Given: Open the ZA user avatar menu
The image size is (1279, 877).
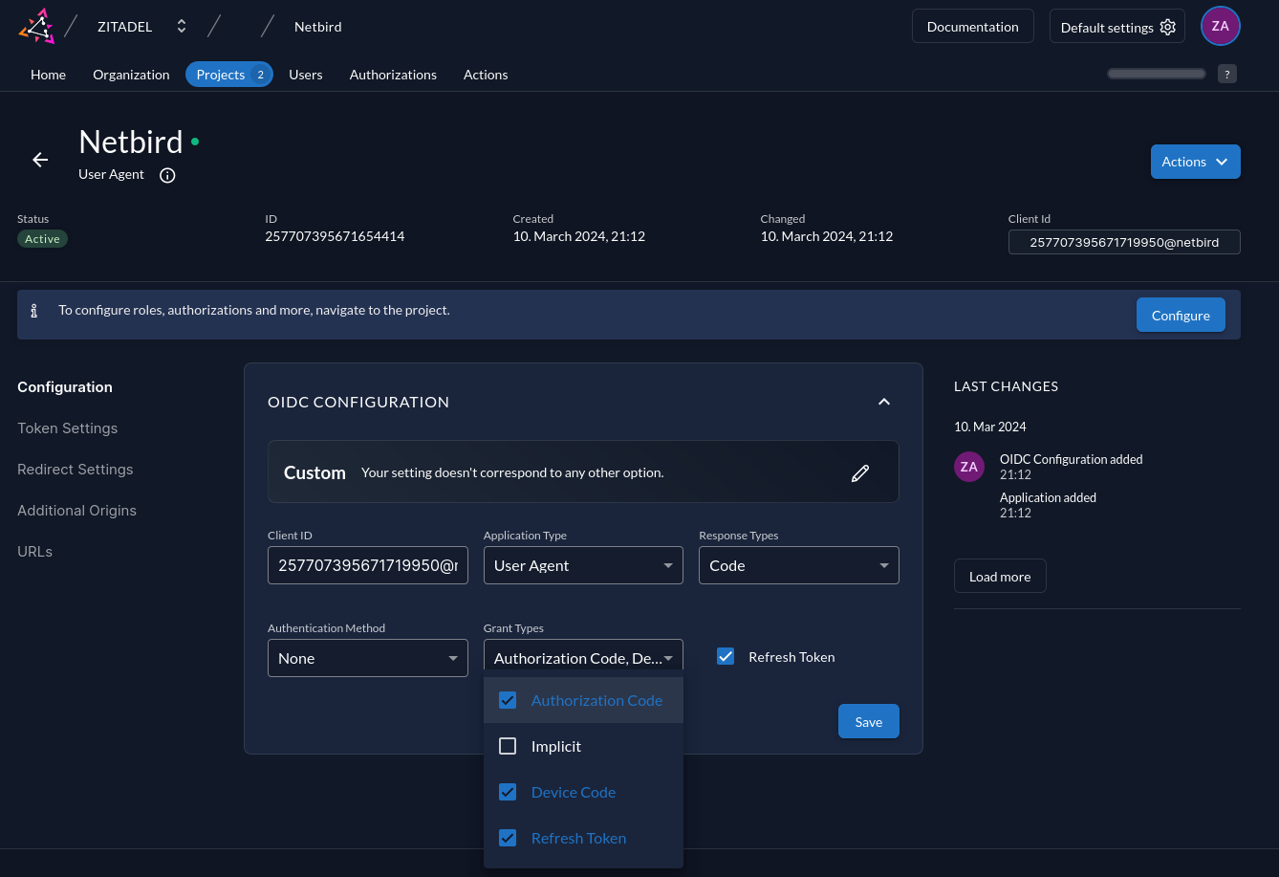Looking at the screenshot, I should coord(1221,26).
